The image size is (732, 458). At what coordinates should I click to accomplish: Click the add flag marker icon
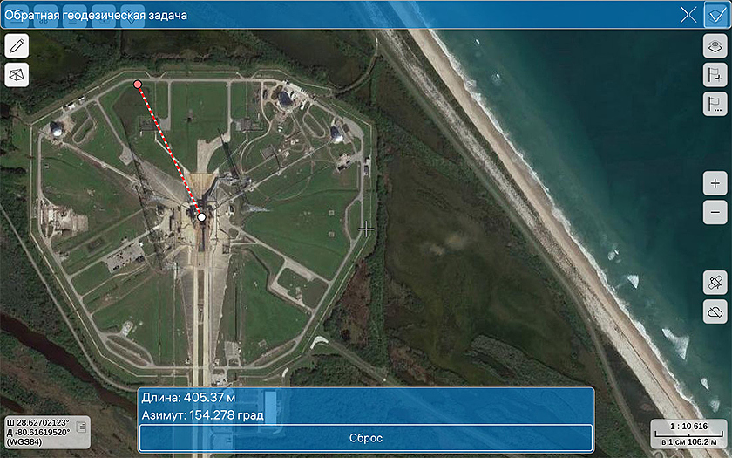[715, 75]
